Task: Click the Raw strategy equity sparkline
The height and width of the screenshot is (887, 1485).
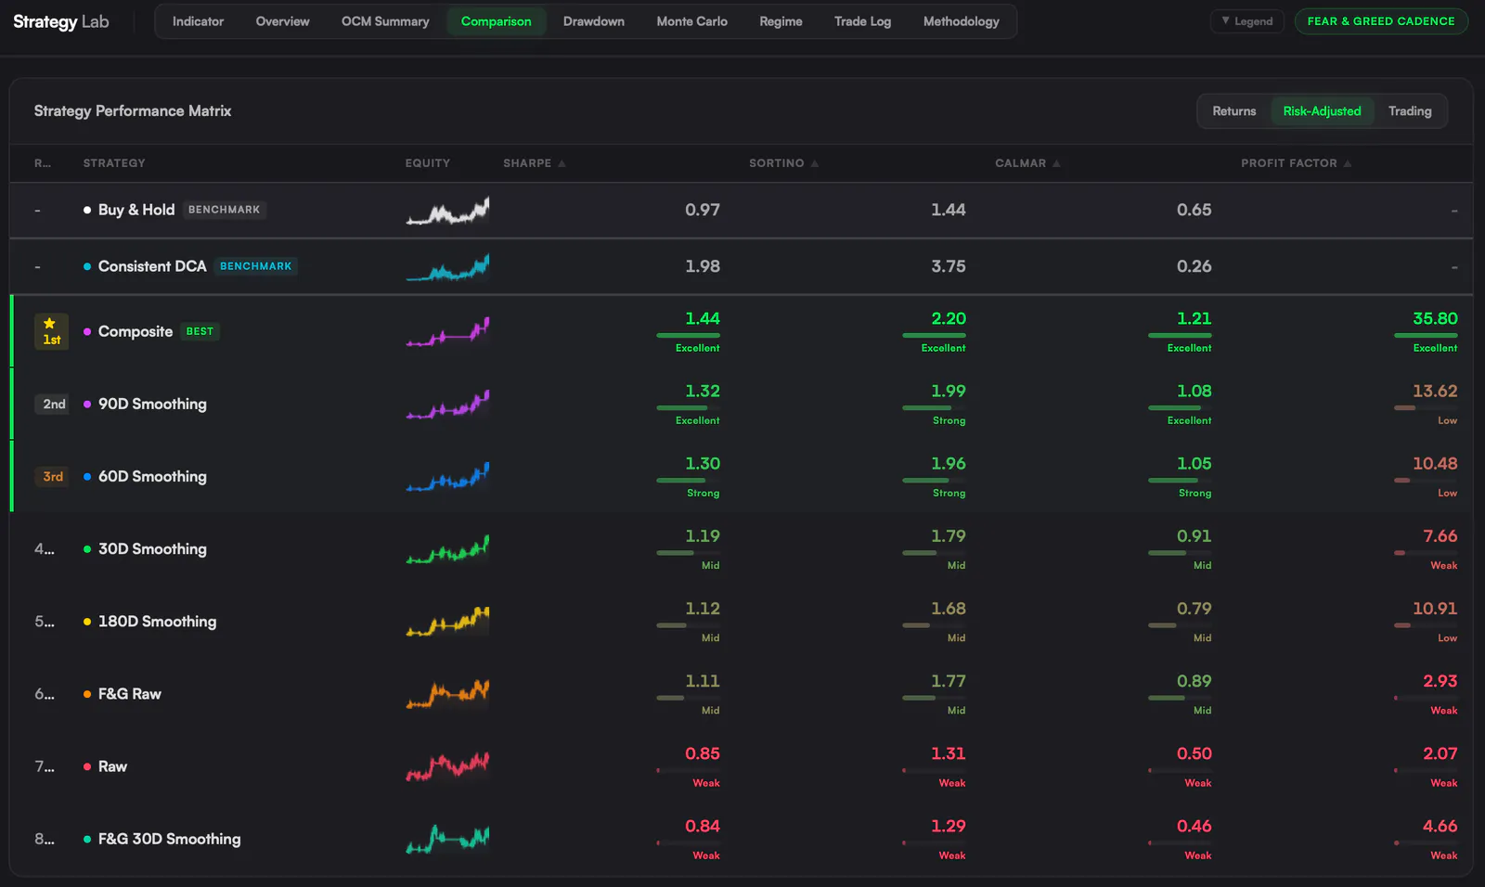Action: (x=447, y=766)
